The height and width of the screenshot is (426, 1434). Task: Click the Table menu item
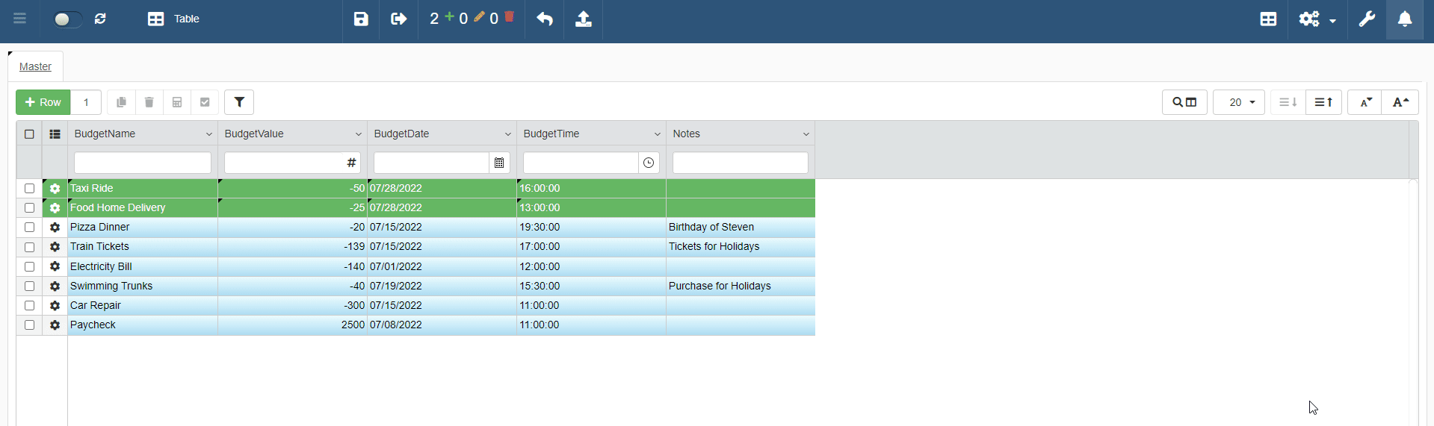174,19
